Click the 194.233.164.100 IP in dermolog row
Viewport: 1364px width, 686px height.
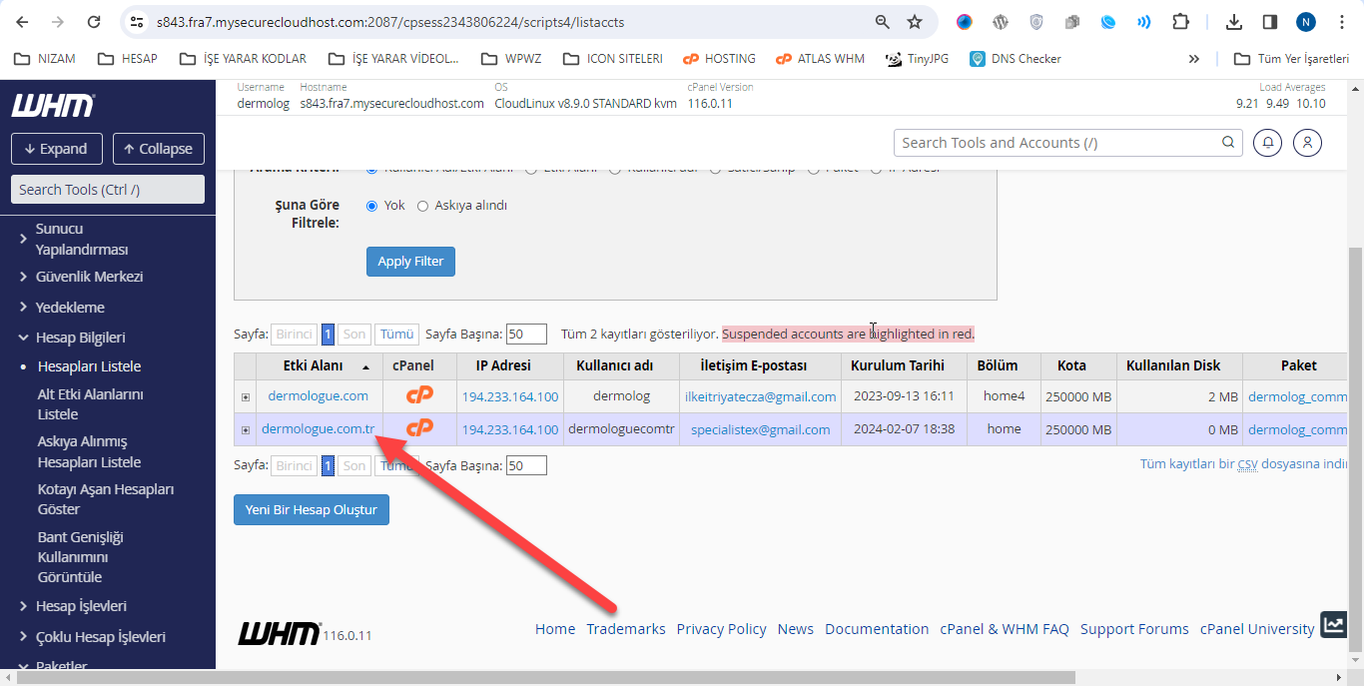pos(510,396)
